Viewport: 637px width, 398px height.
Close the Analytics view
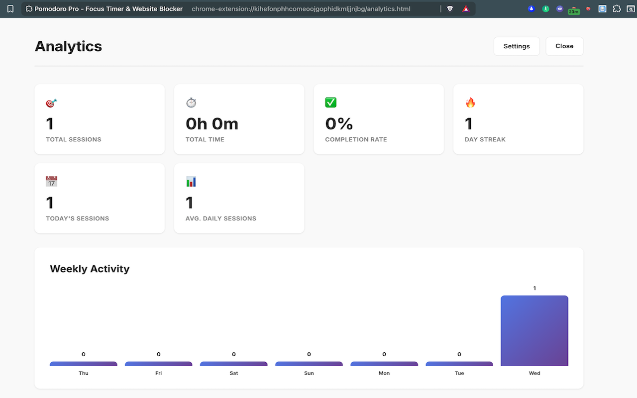564,46
